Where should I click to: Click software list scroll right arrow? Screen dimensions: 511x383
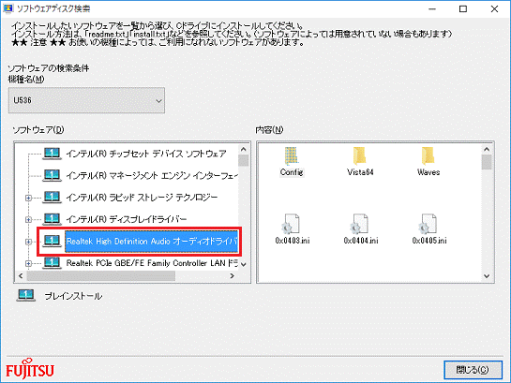(x=232, y=275)
